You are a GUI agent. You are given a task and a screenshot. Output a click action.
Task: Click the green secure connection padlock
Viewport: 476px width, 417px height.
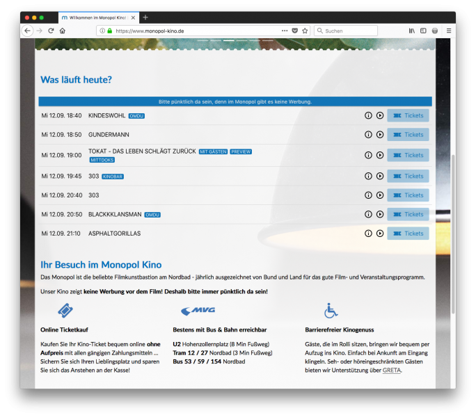[x=109, y=31]
